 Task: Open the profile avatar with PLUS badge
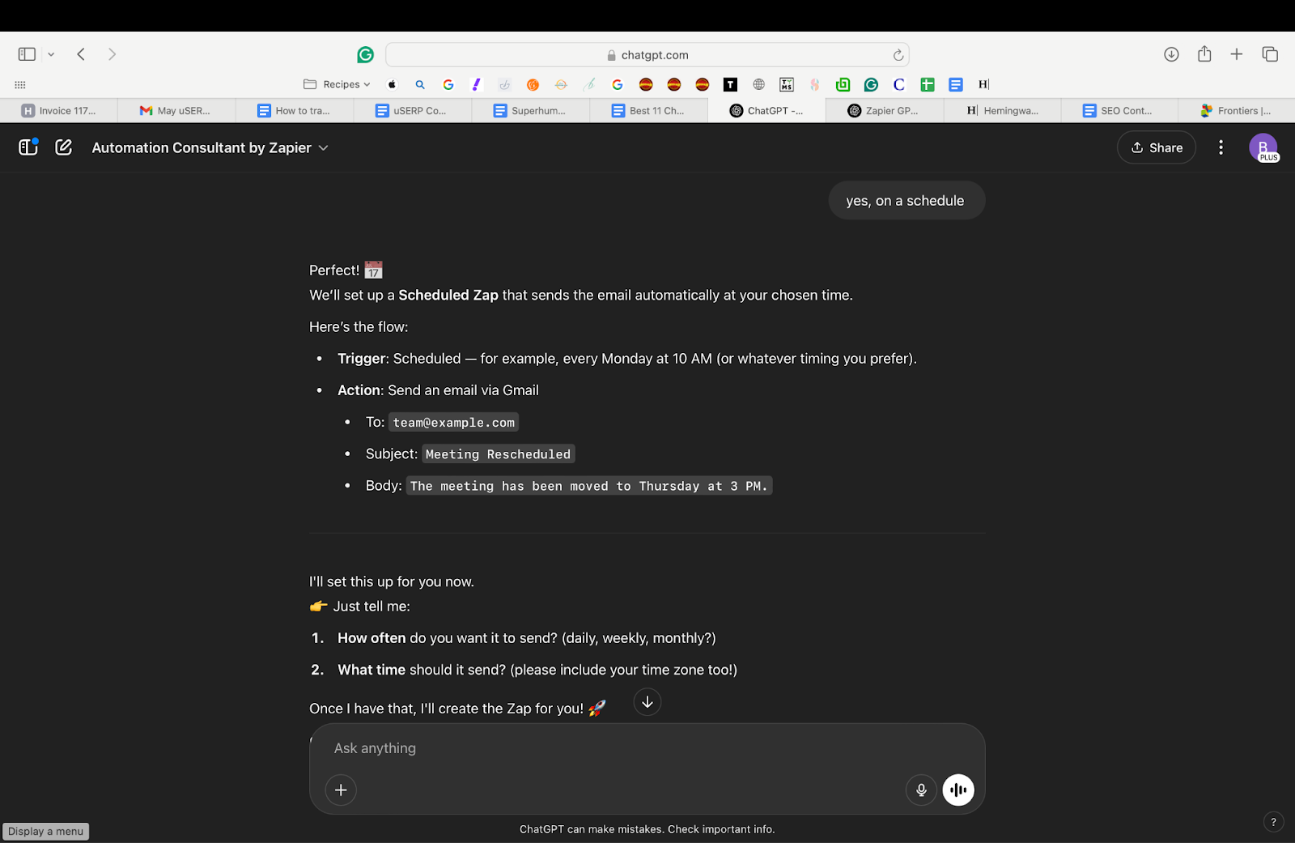click(x=1263, y=147)
